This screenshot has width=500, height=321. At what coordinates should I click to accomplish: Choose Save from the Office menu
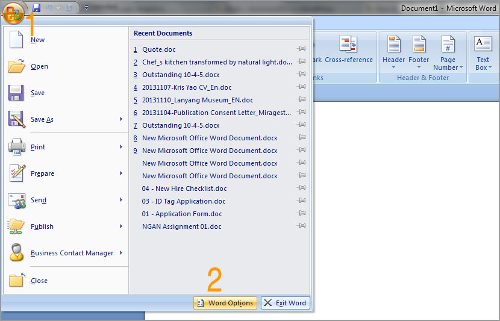pos(66,93)
